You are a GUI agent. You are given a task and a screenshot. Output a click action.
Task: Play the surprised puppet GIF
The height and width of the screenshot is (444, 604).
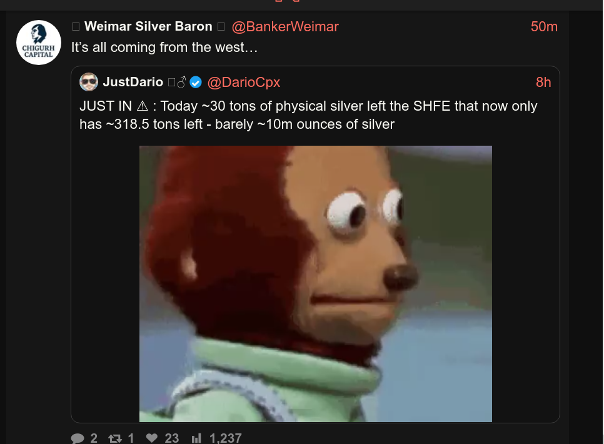tap(316, 284)
